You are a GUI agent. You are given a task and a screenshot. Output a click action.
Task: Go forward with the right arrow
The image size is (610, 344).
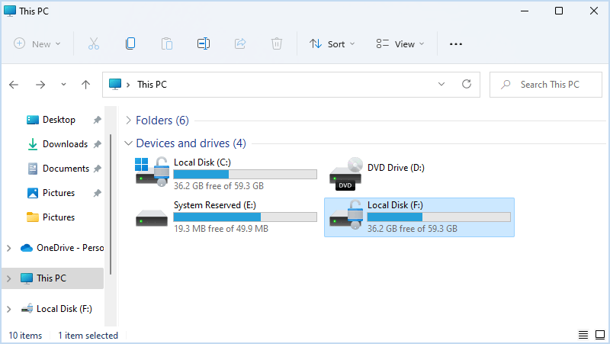pyautogui.click(x=40, y=85)
